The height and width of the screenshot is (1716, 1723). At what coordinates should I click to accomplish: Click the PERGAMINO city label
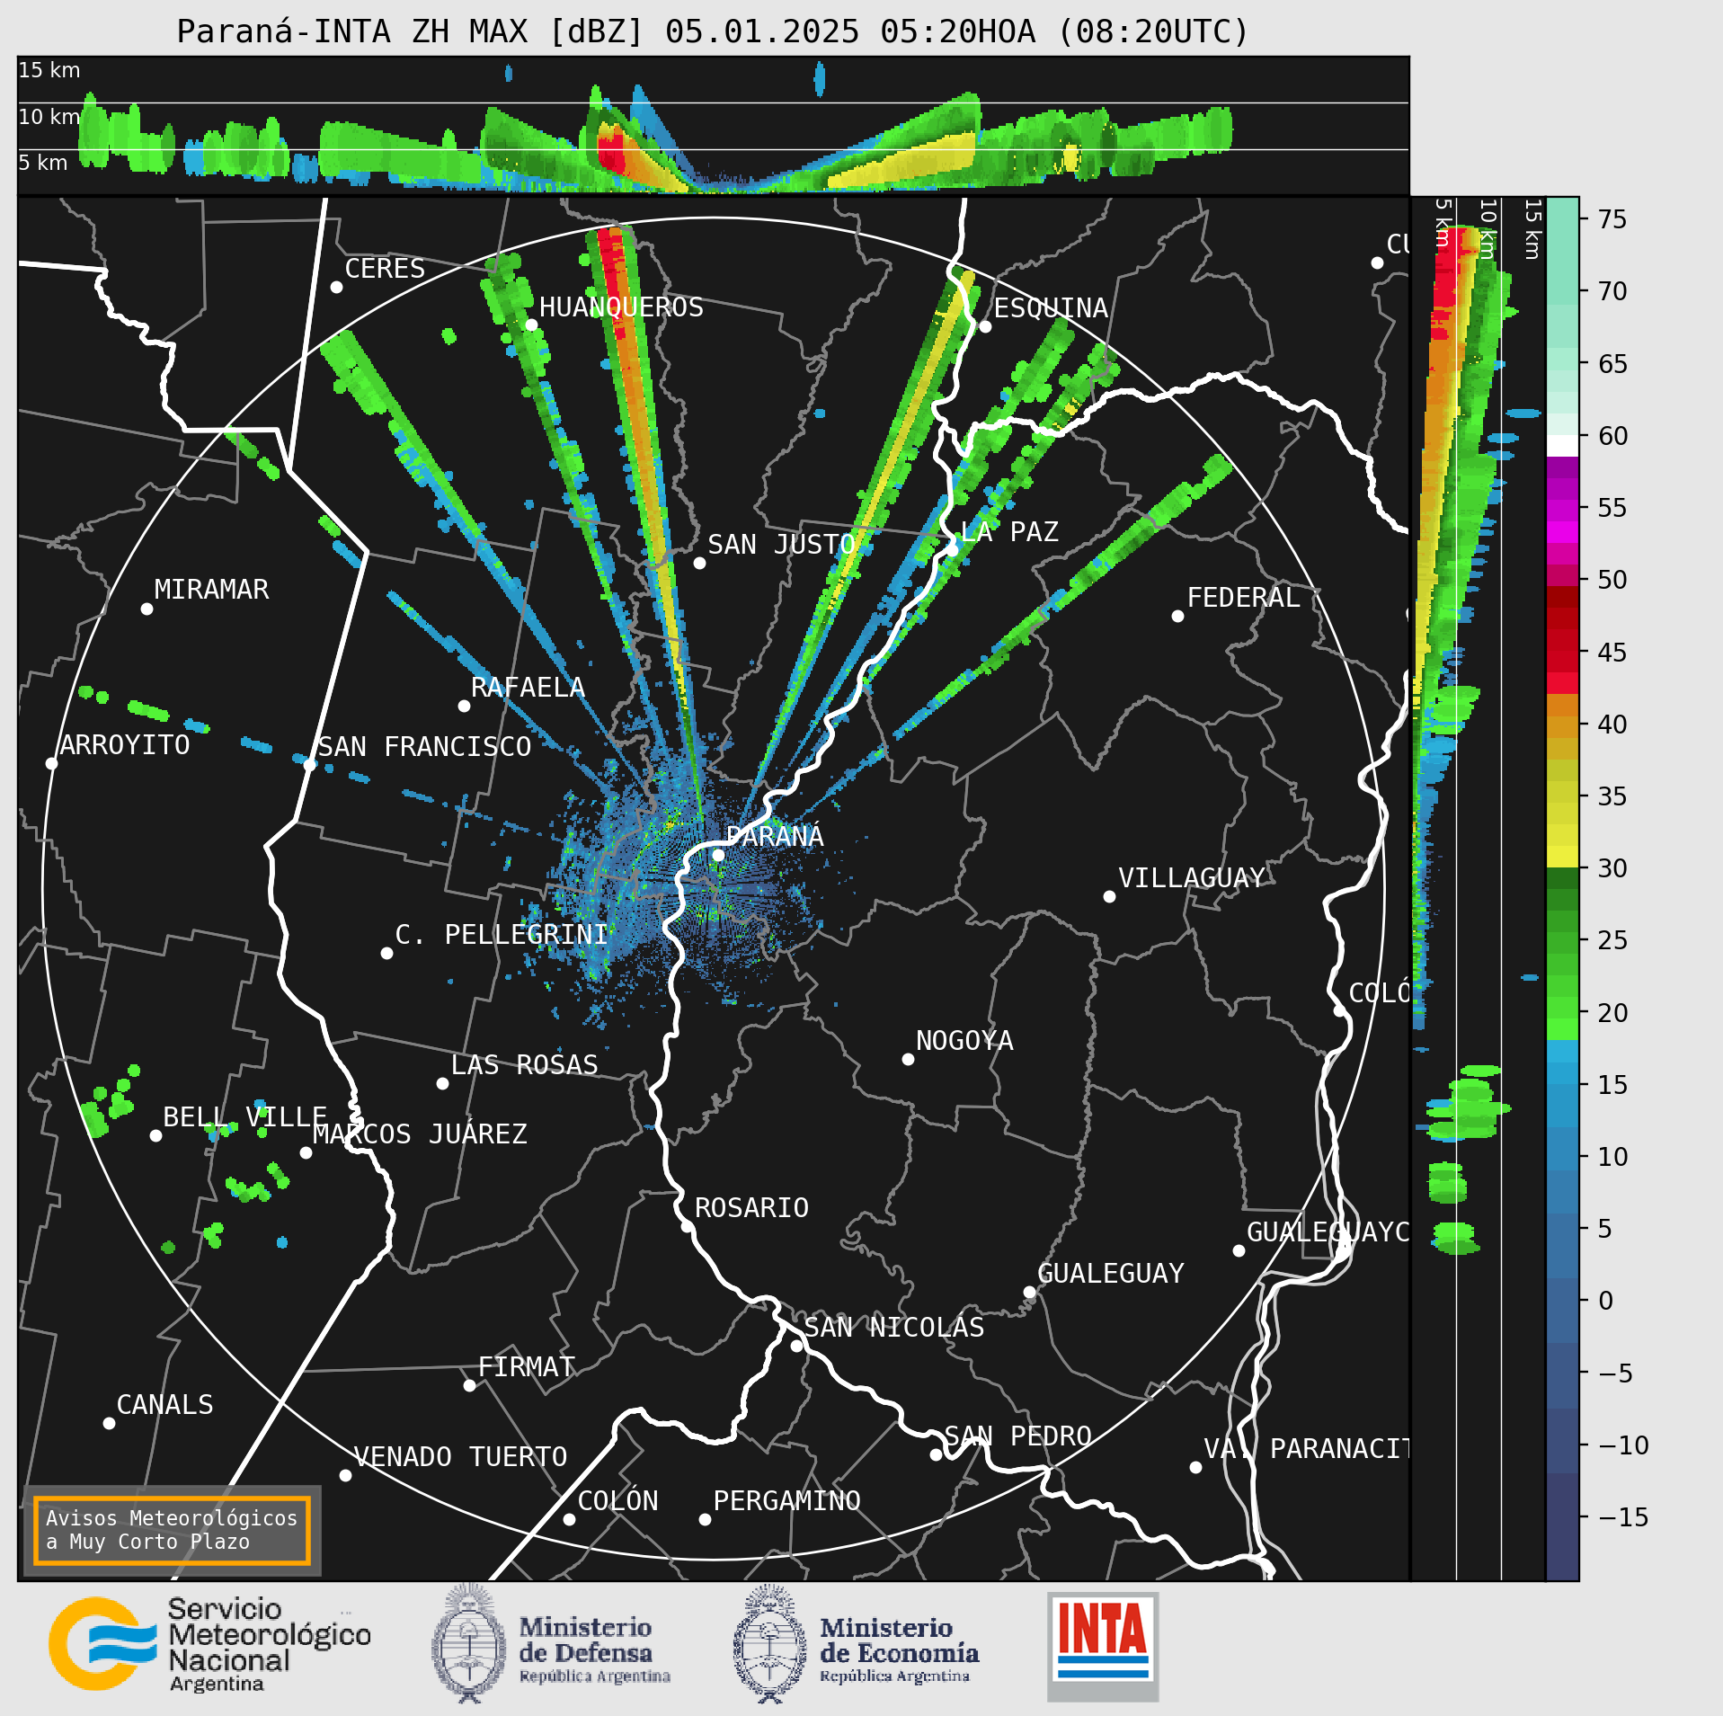tap(786, 1500)
